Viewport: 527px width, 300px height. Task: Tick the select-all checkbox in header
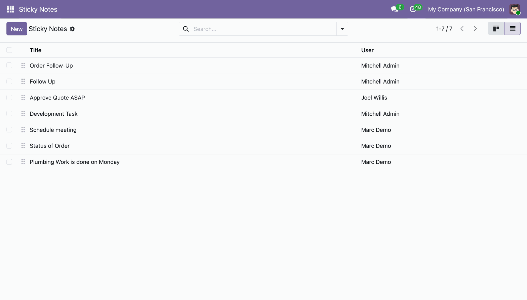(x=9, y=50)
